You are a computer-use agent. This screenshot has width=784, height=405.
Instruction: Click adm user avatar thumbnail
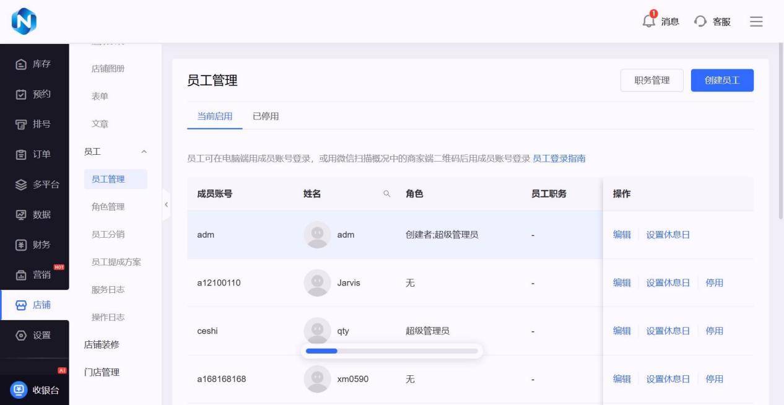coord(317,235)
